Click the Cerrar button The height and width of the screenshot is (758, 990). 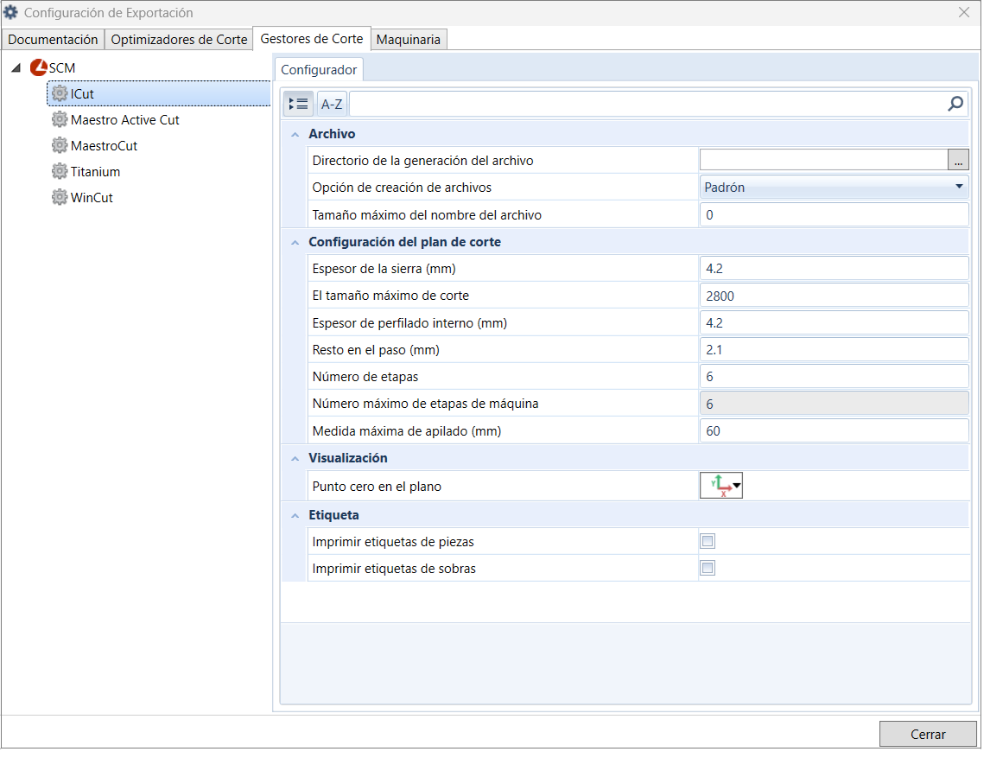[928, 734]
